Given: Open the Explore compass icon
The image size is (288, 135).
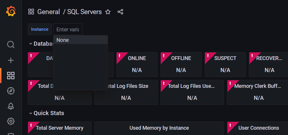Looking at the screenshot, I should coord(11,91).
